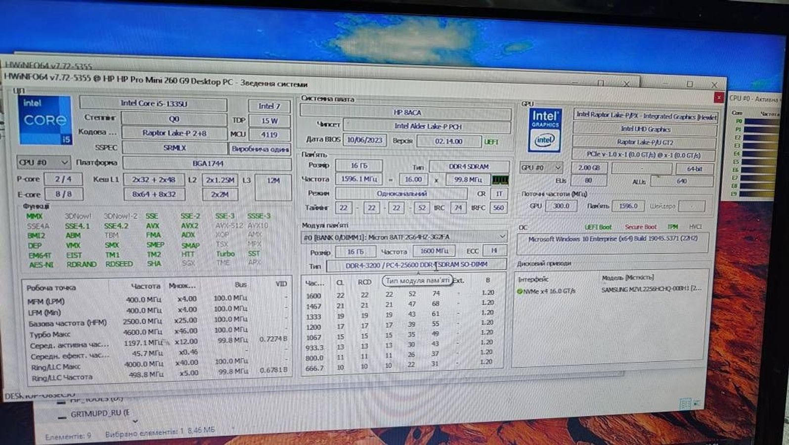This screenshot has width=789, height=445.
Task: Click the memory frequency 1596.1 МГц
Action: coord(358,179)
